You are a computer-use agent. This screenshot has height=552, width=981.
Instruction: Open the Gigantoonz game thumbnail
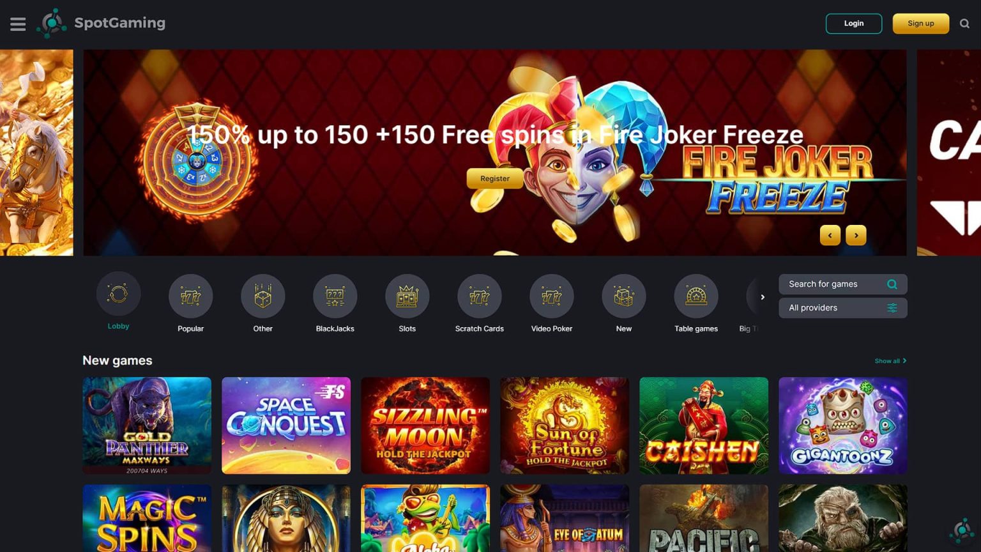842,425
